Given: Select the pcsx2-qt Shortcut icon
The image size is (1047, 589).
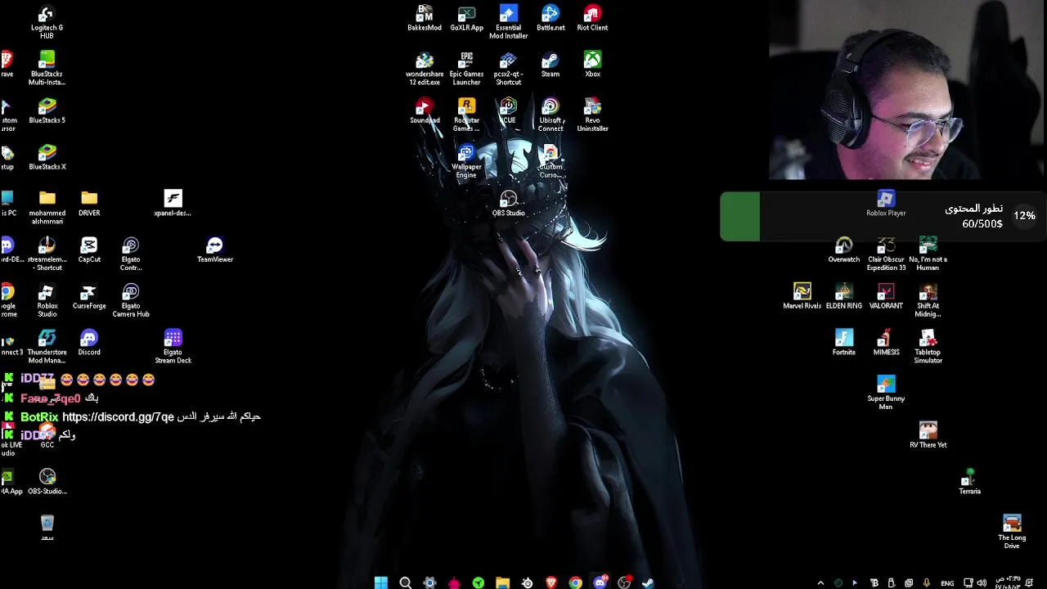Looking at the screenshot, I should [x=508, y=69].
